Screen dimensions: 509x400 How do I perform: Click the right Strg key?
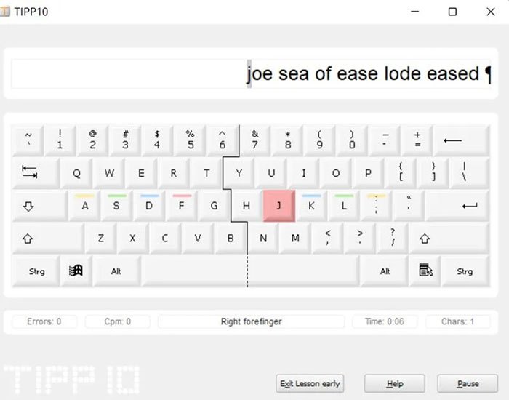[x=465, y=271]
